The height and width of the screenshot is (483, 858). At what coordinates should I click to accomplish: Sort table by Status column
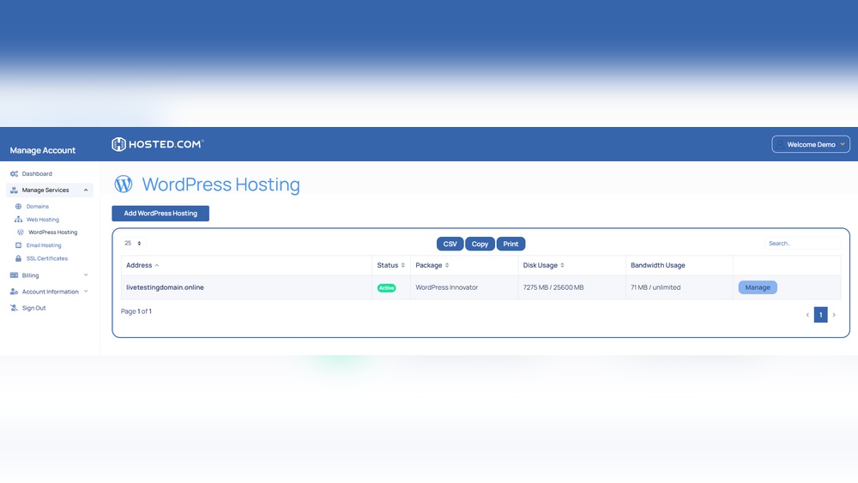(390, 265)
